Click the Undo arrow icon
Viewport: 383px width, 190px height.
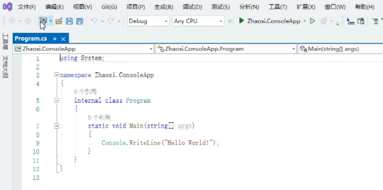(x=94, y=21)
